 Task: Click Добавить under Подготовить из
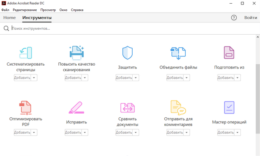(x=226, y=77)
